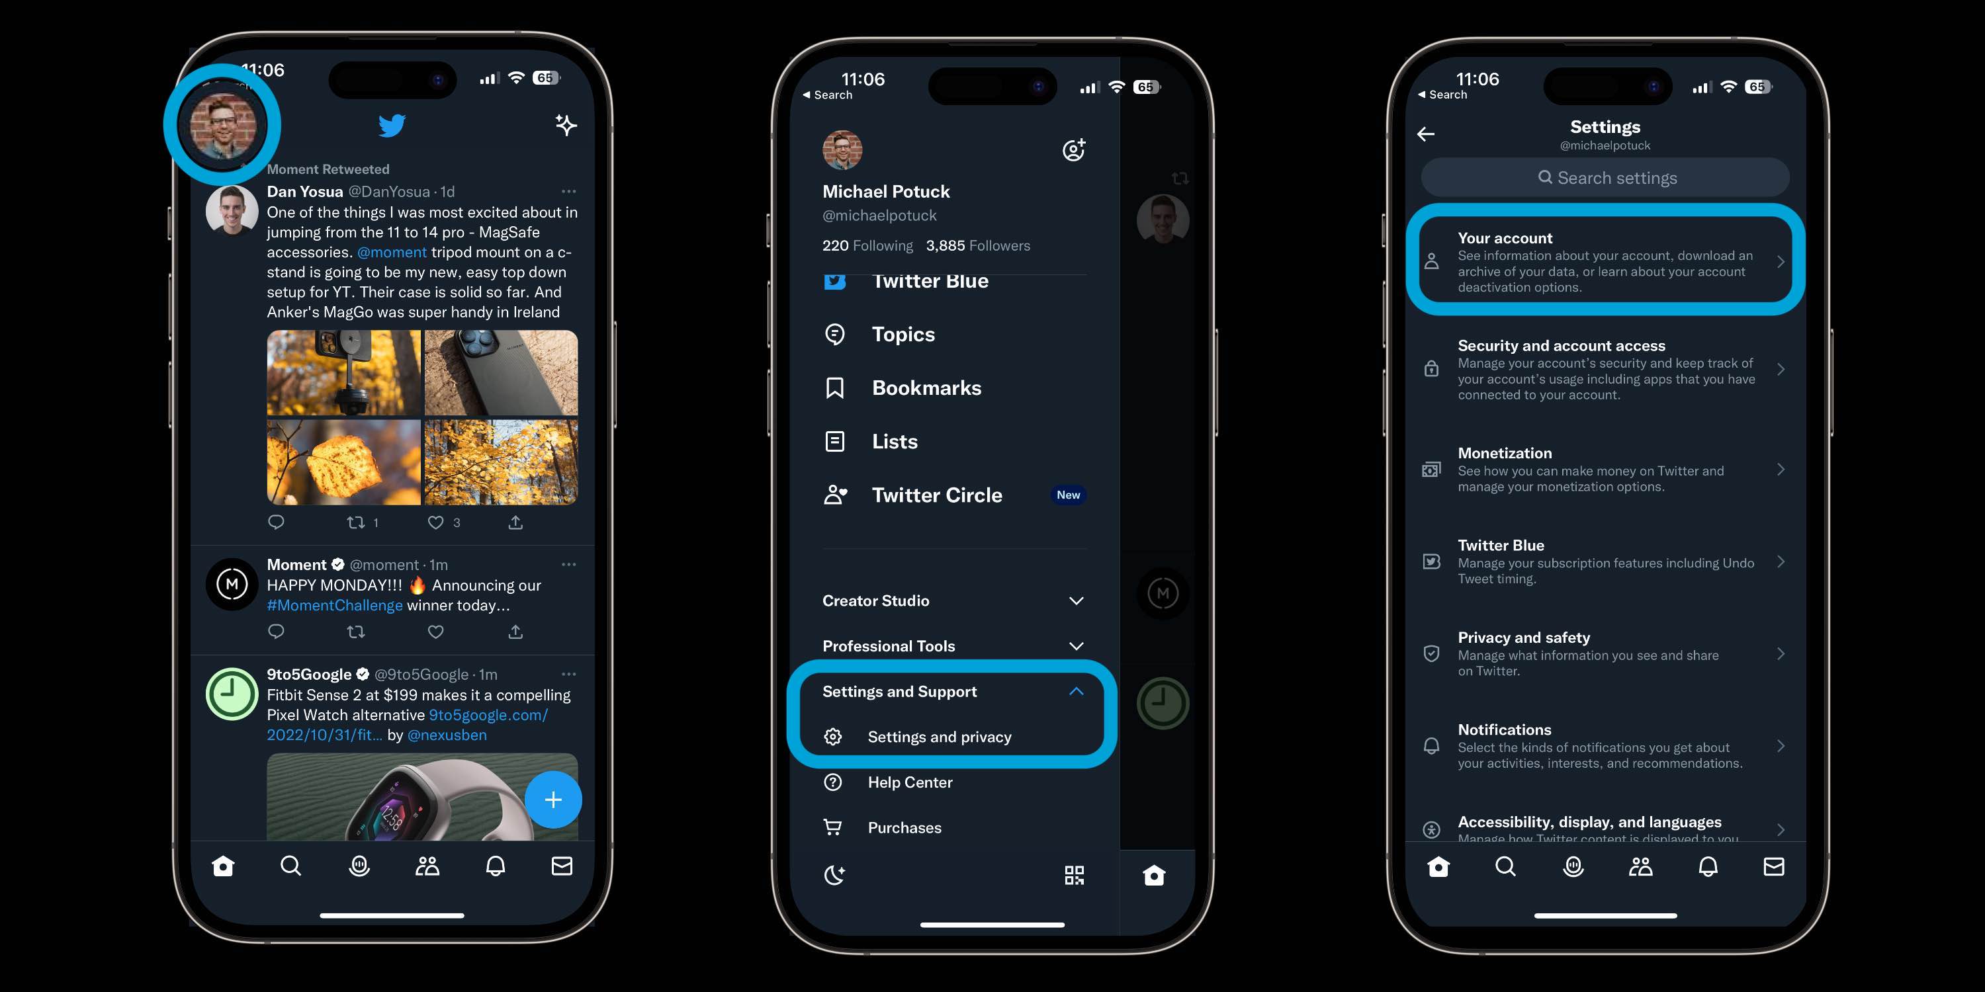Open Settings and privacy menu item
1985x992 pixels.
[x=938, y=737]
